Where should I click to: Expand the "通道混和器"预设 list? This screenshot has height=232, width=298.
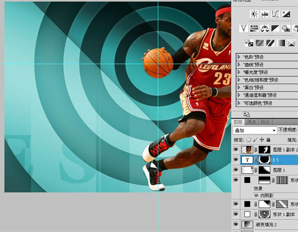click(239, 95)
